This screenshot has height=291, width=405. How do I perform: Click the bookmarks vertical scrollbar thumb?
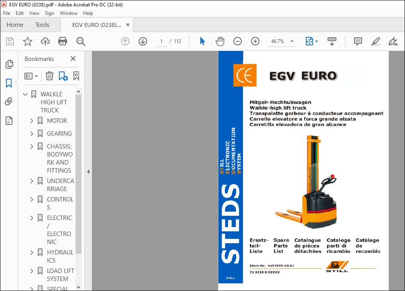pos(79,174)
